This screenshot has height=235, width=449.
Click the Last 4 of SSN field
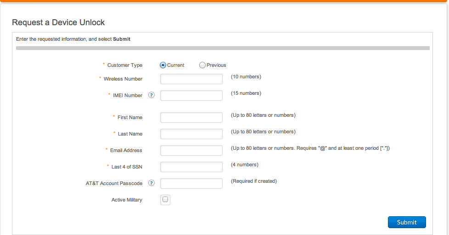pyautogui.click(x=191, y=167)
